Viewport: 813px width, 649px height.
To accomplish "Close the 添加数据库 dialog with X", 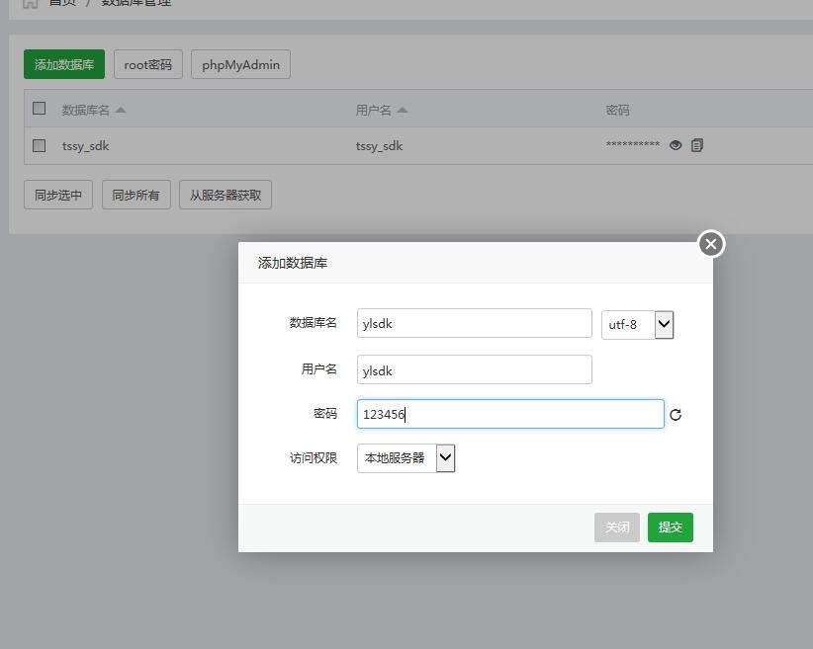I will 710,244.
